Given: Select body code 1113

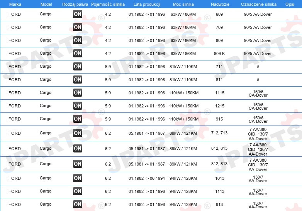Looking at the screenshot, I should pos(220,191).
